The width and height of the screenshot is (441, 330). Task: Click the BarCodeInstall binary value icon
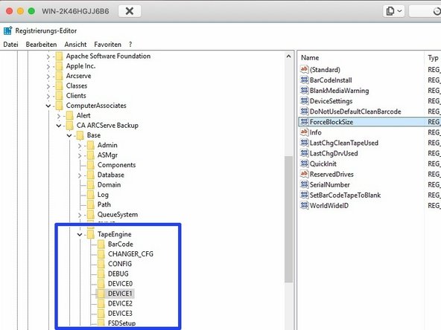coord(305,80)
